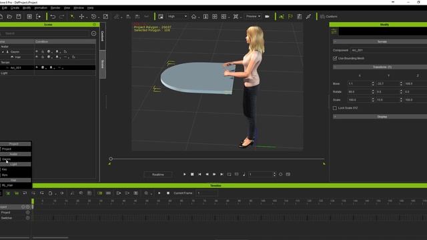Toggle the Switcher track circle button in timeline
The height and width of the screenshot is (240, 427).
27,218
